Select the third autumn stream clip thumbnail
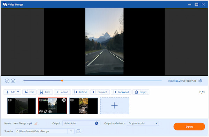The height and width of the screenshot is (137, 209). (x=84, y=106)
